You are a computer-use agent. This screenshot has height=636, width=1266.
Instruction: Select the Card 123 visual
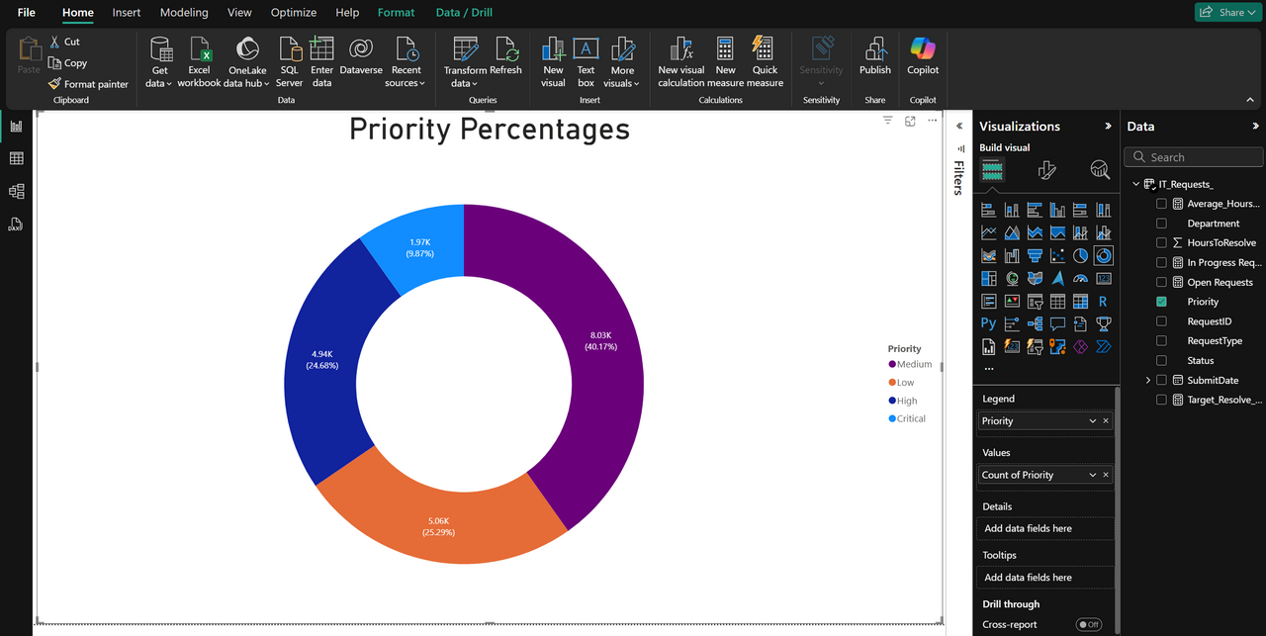(1104, 278)
